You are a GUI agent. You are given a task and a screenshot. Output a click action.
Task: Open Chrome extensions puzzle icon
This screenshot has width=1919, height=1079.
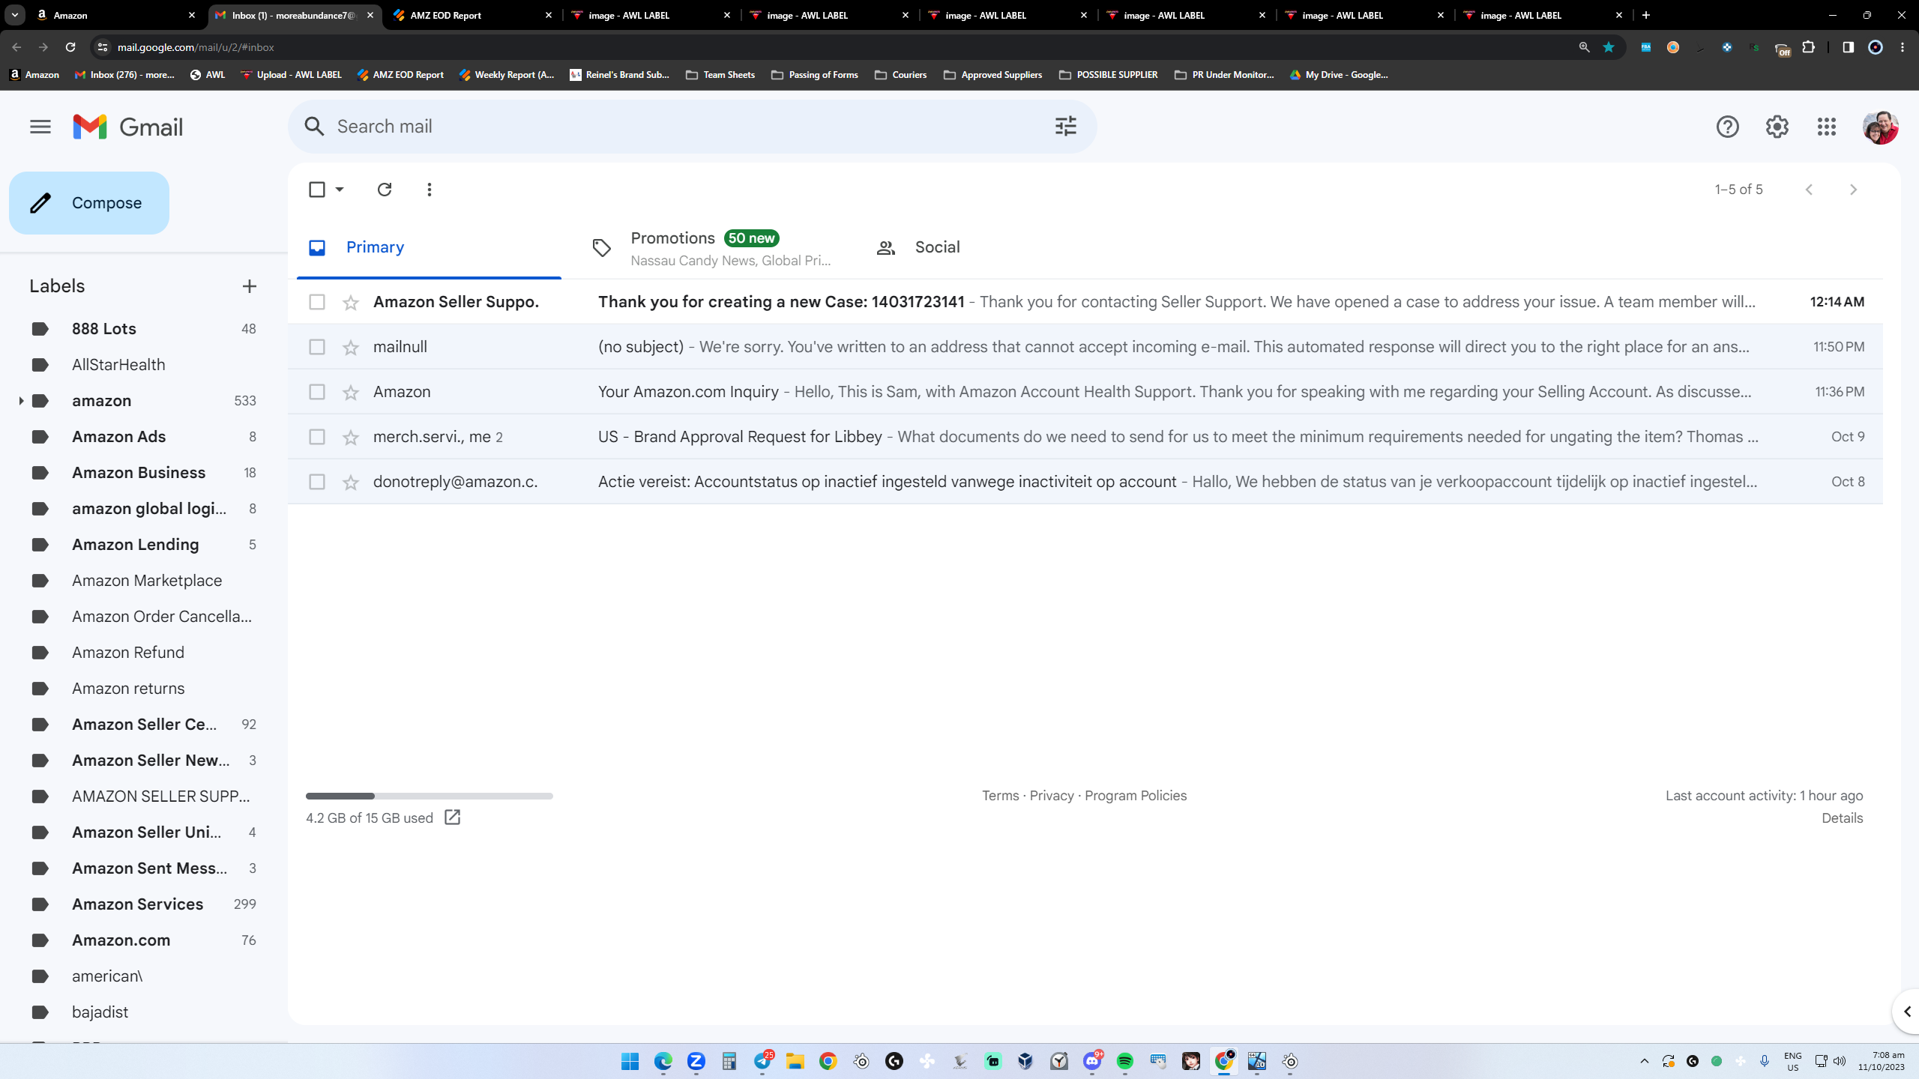pos(1809,47)
